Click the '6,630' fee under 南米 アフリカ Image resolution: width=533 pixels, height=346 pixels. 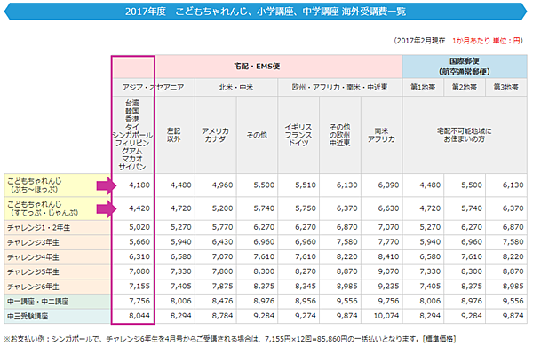coord(388,208)
